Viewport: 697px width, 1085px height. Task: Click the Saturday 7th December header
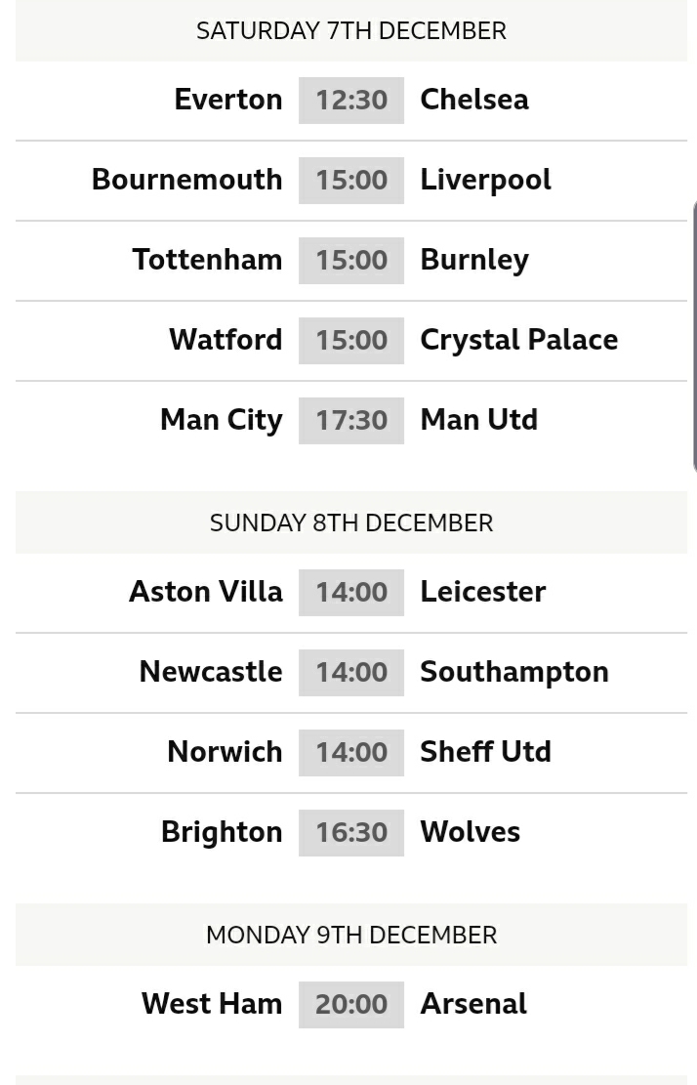tap(351, 31)
